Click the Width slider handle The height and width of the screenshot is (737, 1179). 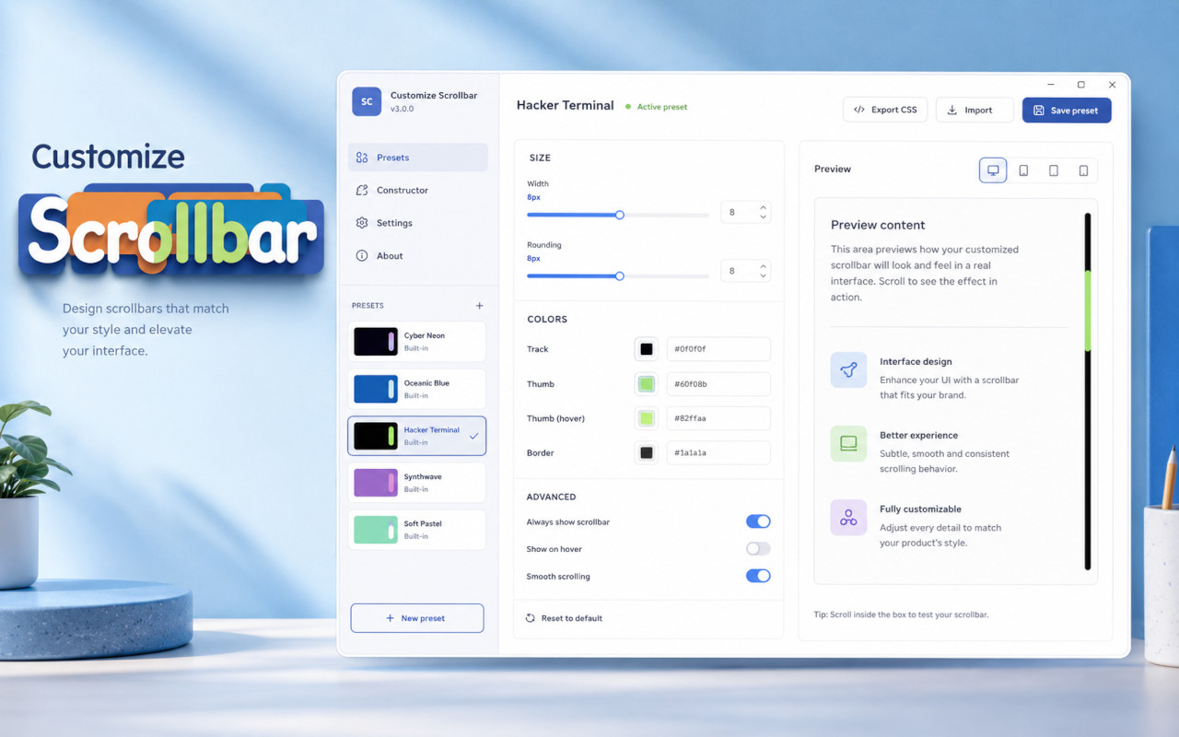(620, 215)
